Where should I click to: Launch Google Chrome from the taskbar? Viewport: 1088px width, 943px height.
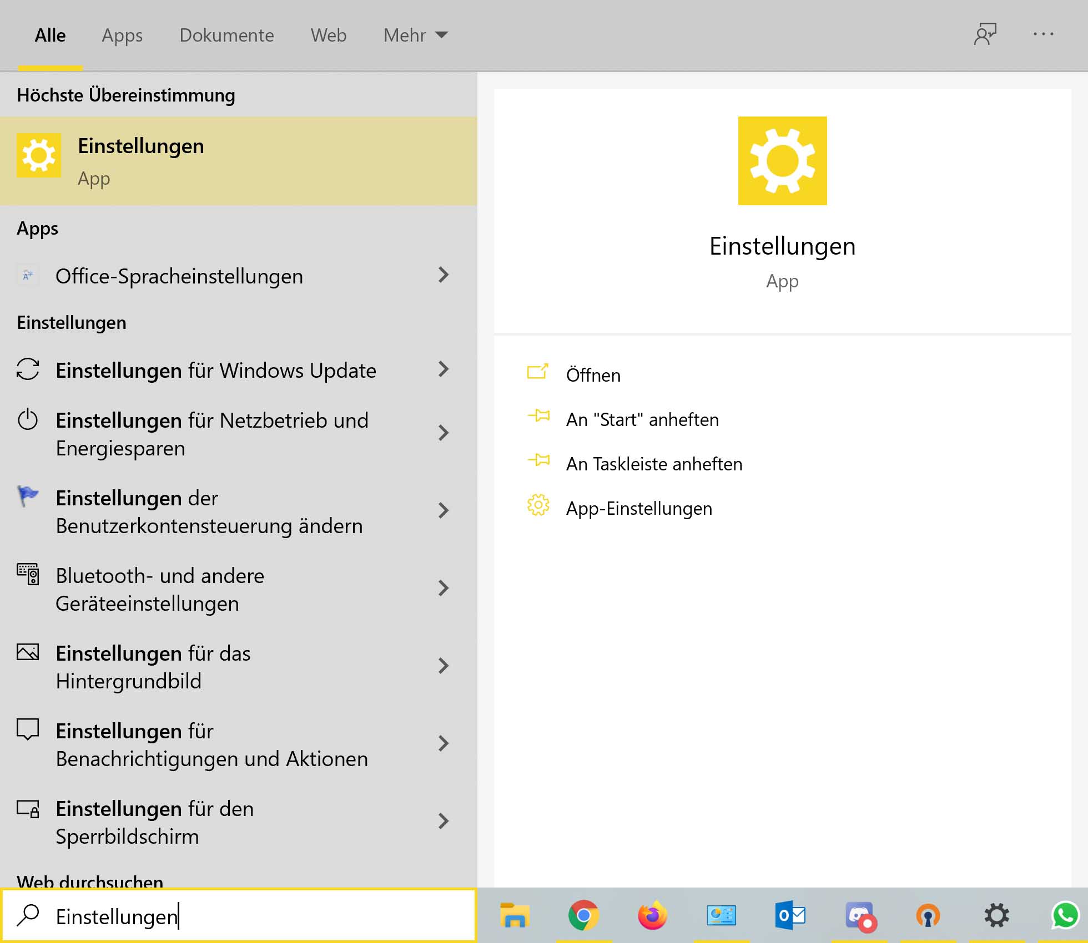(583, 915)
